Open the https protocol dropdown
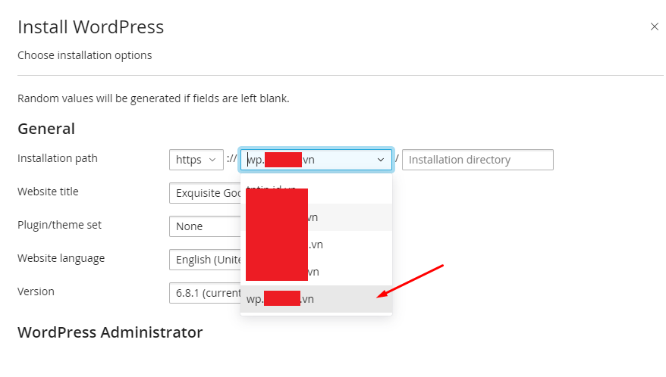The height and width of the screenshot is (377, 666). point(196,160)
